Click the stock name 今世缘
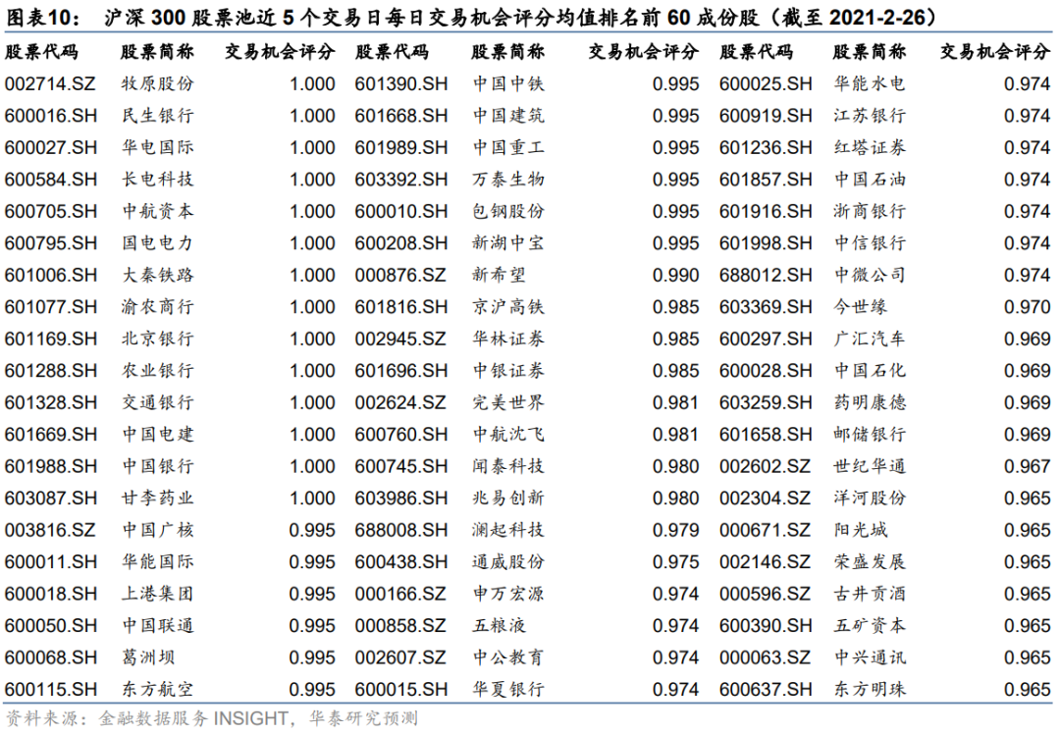Screen dimensions: 1060x734 (860, 307)
